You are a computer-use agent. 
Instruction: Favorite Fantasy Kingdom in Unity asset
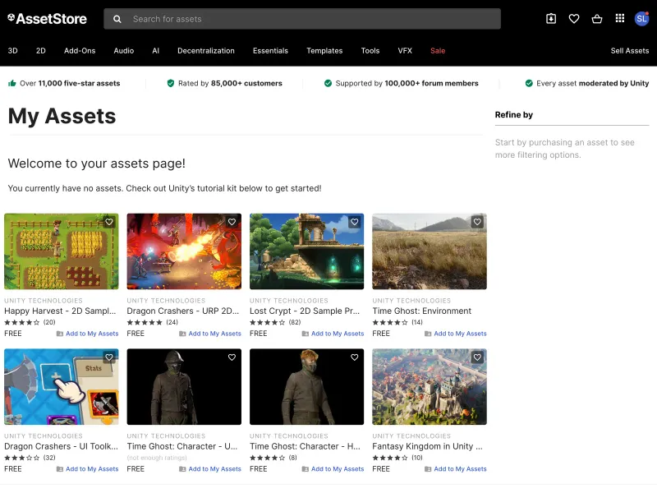477,357
